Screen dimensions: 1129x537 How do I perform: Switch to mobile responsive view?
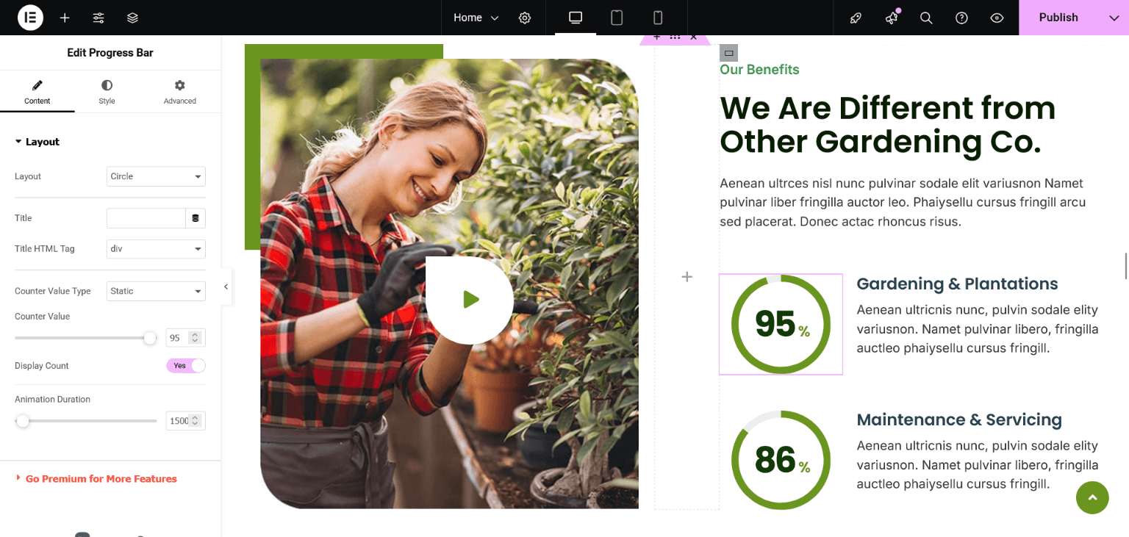click(658, 18)
